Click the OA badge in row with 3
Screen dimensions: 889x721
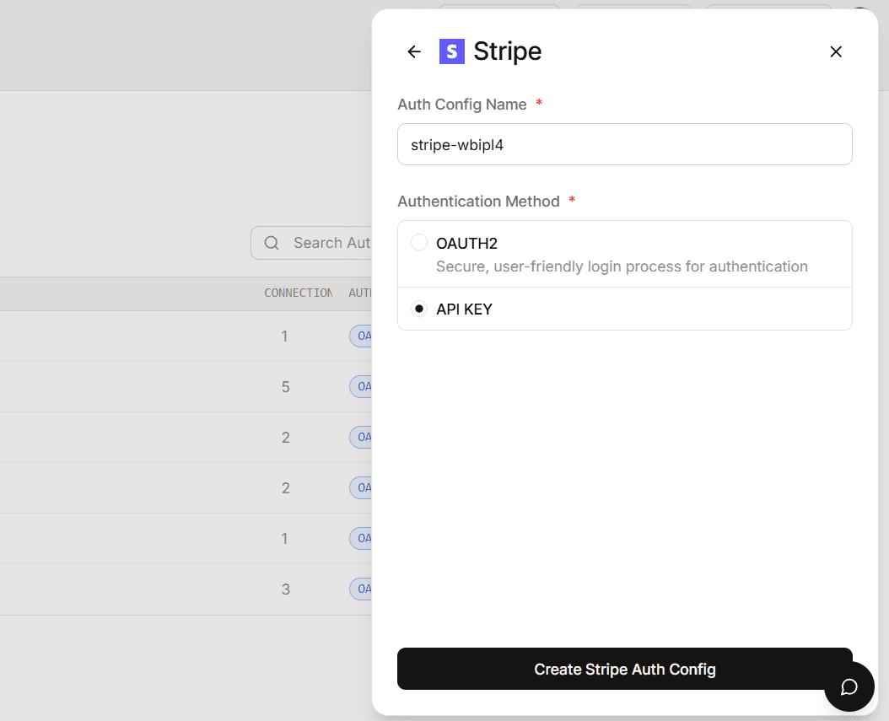(361, 589)
